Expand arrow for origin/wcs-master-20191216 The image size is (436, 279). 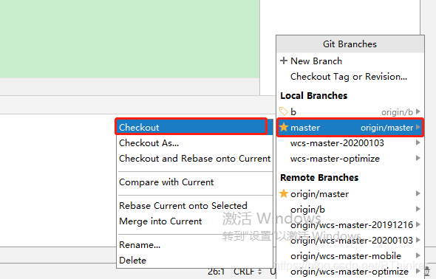[x=418, y=224]
